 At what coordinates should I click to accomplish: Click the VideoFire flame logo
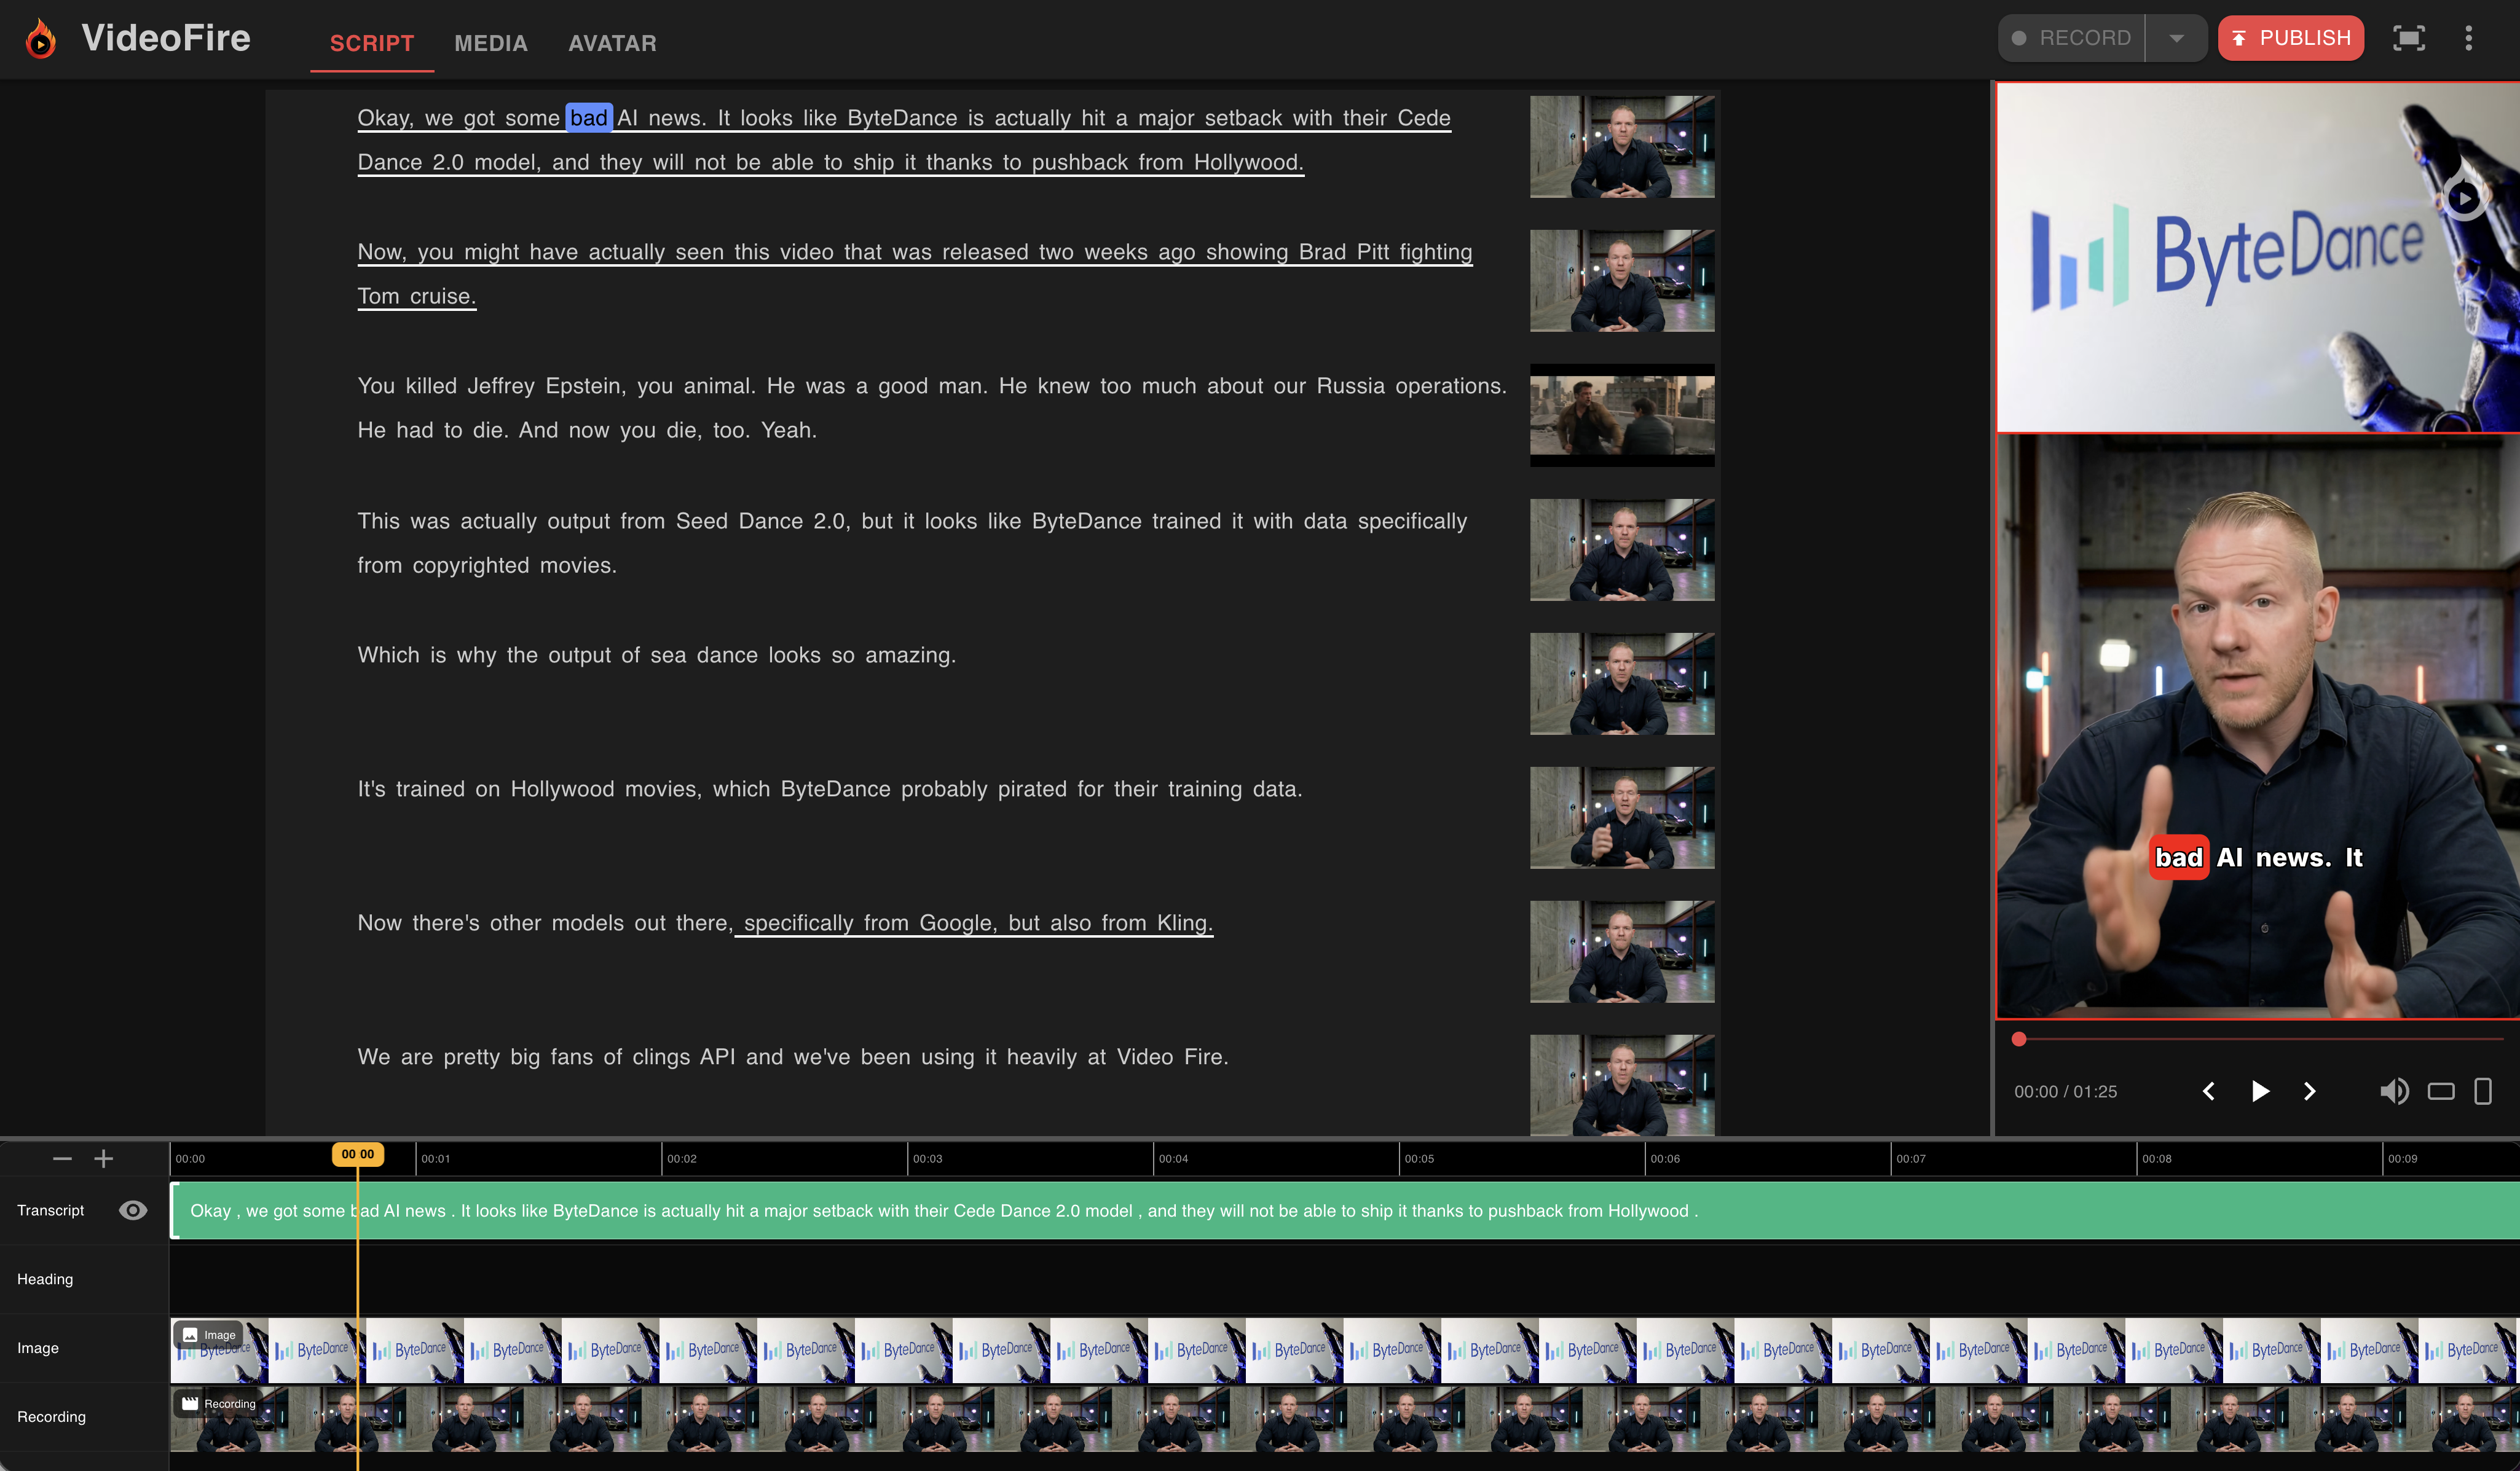tap(40, 38)
